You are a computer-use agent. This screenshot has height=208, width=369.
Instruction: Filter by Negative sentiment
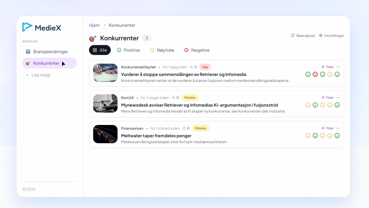click(x=197, y=50)
